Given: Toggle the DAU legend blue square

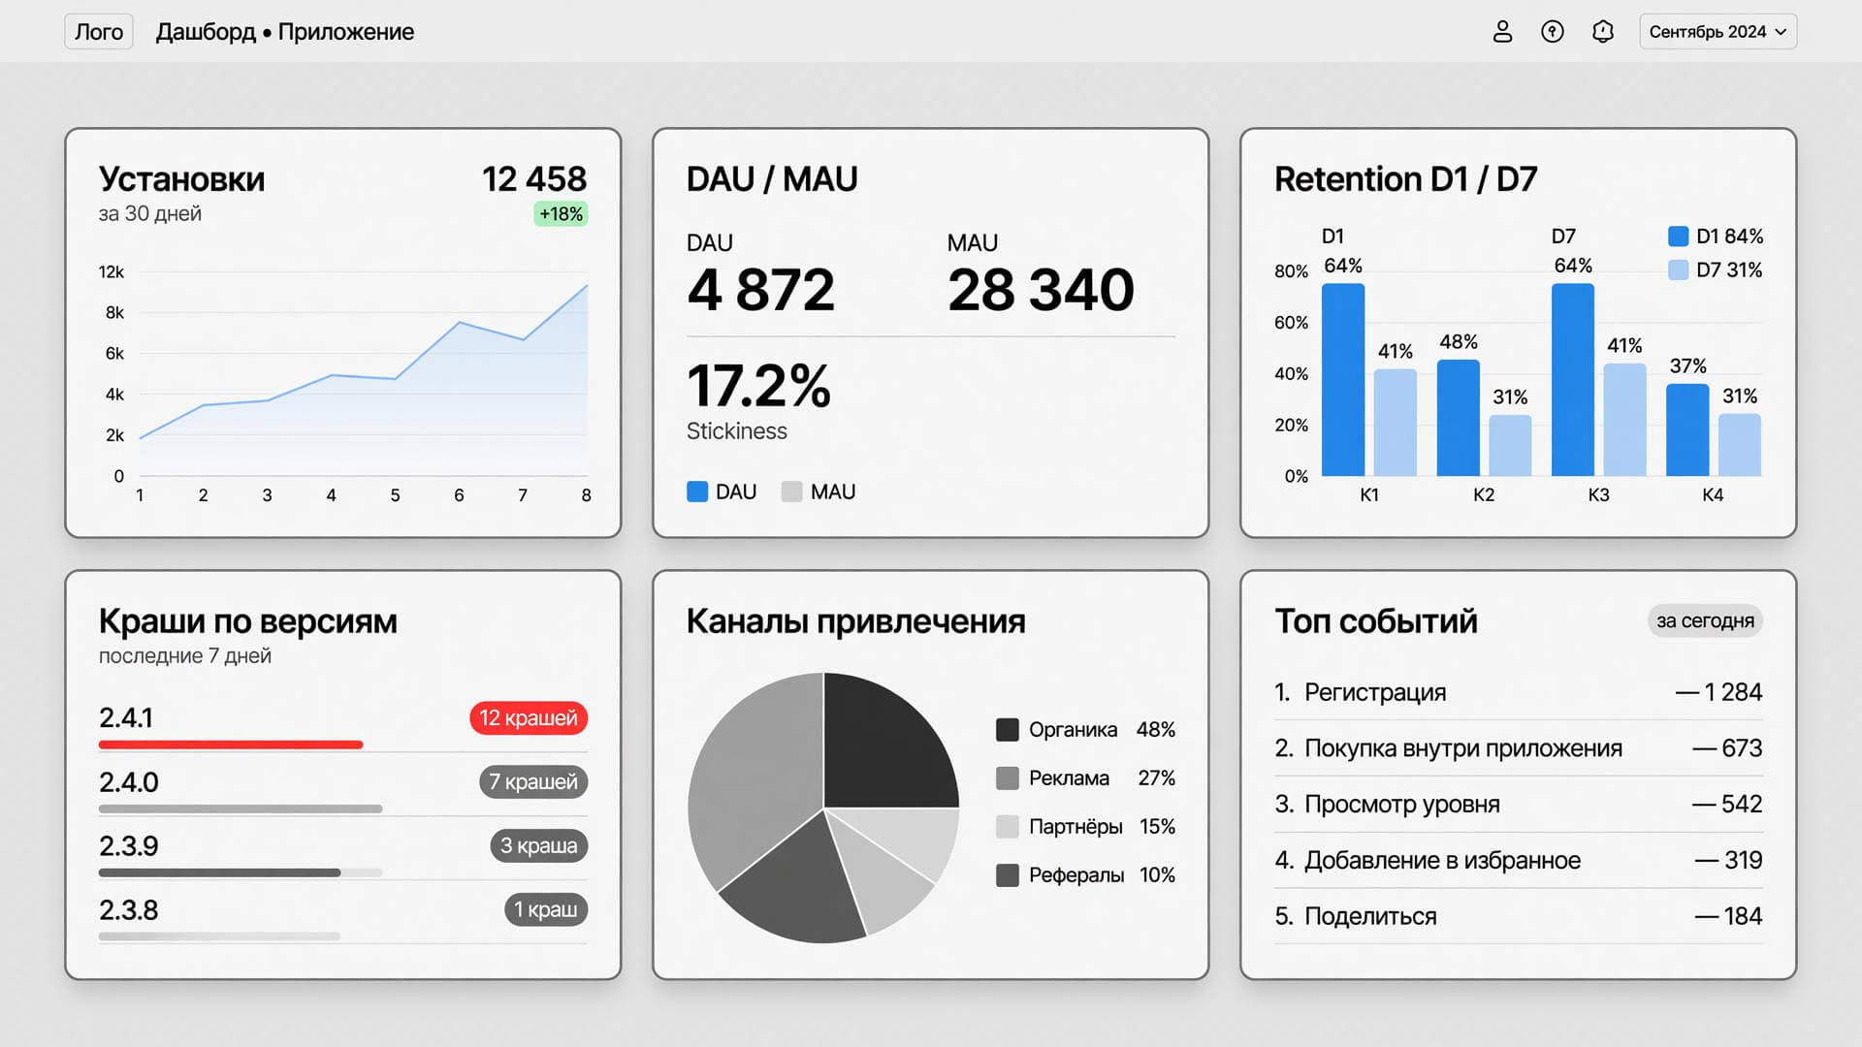Looking at the screenshot, I should [697, 492].
